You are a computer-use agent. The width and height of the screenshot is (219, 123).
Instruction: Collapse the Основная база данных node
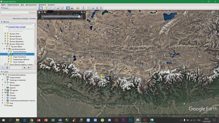[x=1, y=75]
